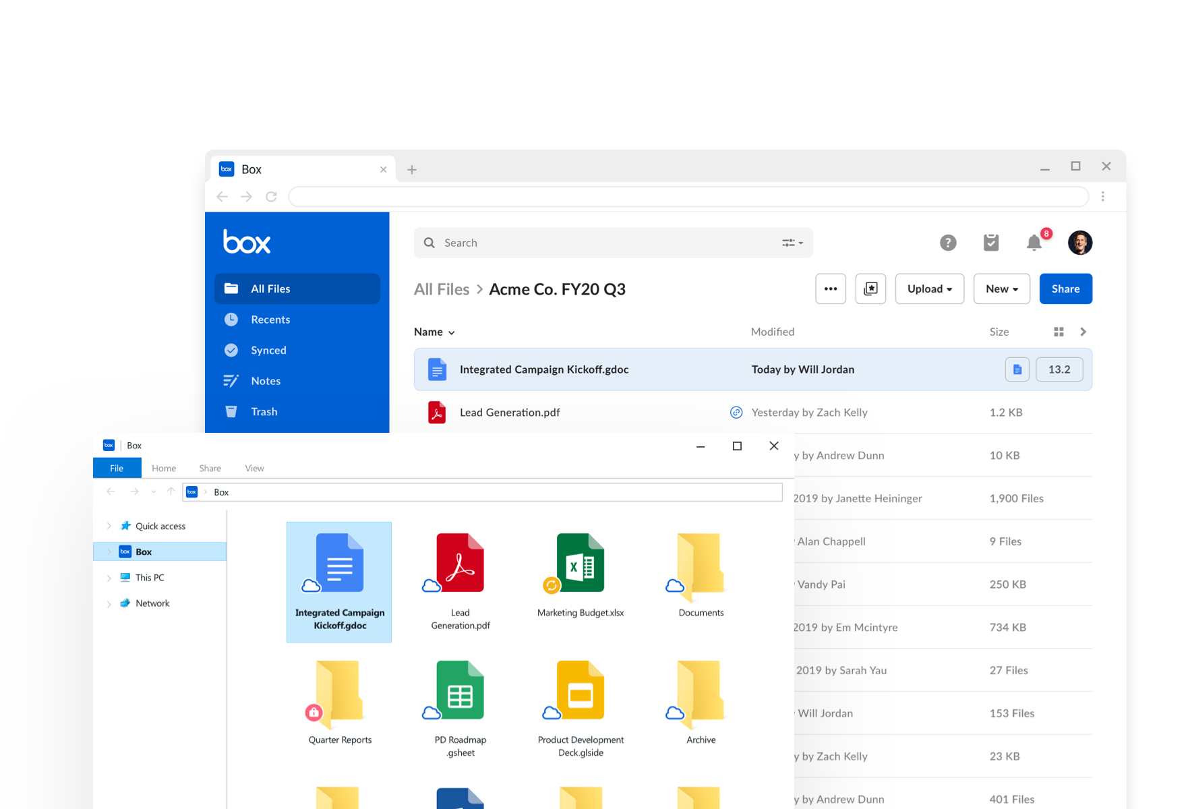1188x809 pixels.
Task: Select Documents folder in Explorer
Action: point(701,575)
